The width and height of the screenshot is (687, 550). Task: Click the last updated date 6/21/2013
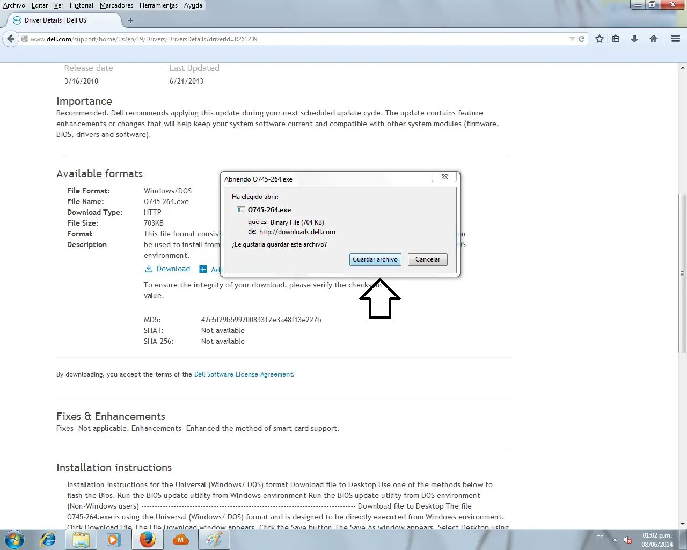(187, 82)
